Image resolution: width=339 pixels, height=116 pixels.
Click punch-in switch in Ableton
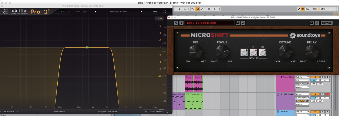click(193, 9)
